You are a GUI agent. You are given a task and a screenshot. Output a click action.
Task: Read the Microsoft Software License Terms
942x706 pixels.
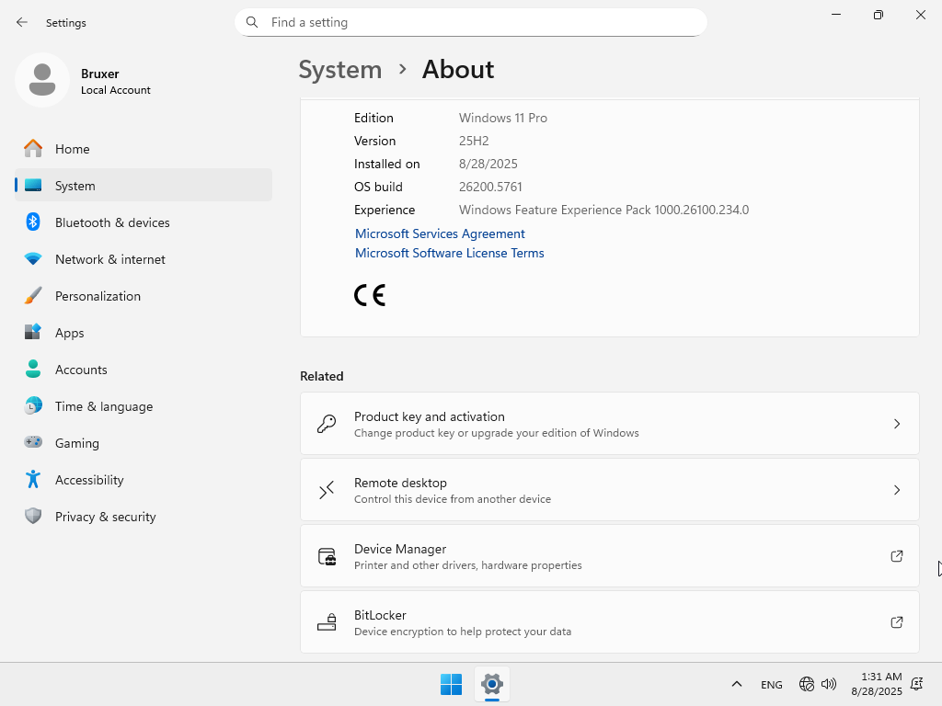pyautogui.click(x=449, y=253)
